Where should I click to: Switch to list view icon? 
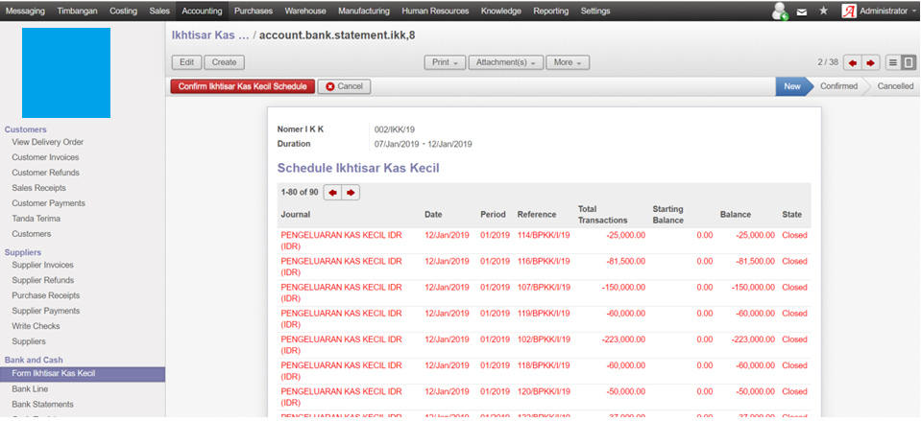tap(893, 62)
